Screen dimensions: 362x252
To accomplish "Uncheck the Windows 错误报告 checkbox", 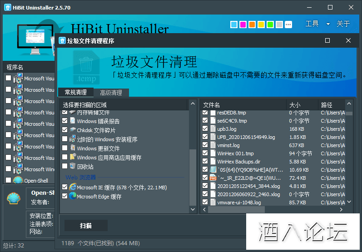I will pos(64,121).
